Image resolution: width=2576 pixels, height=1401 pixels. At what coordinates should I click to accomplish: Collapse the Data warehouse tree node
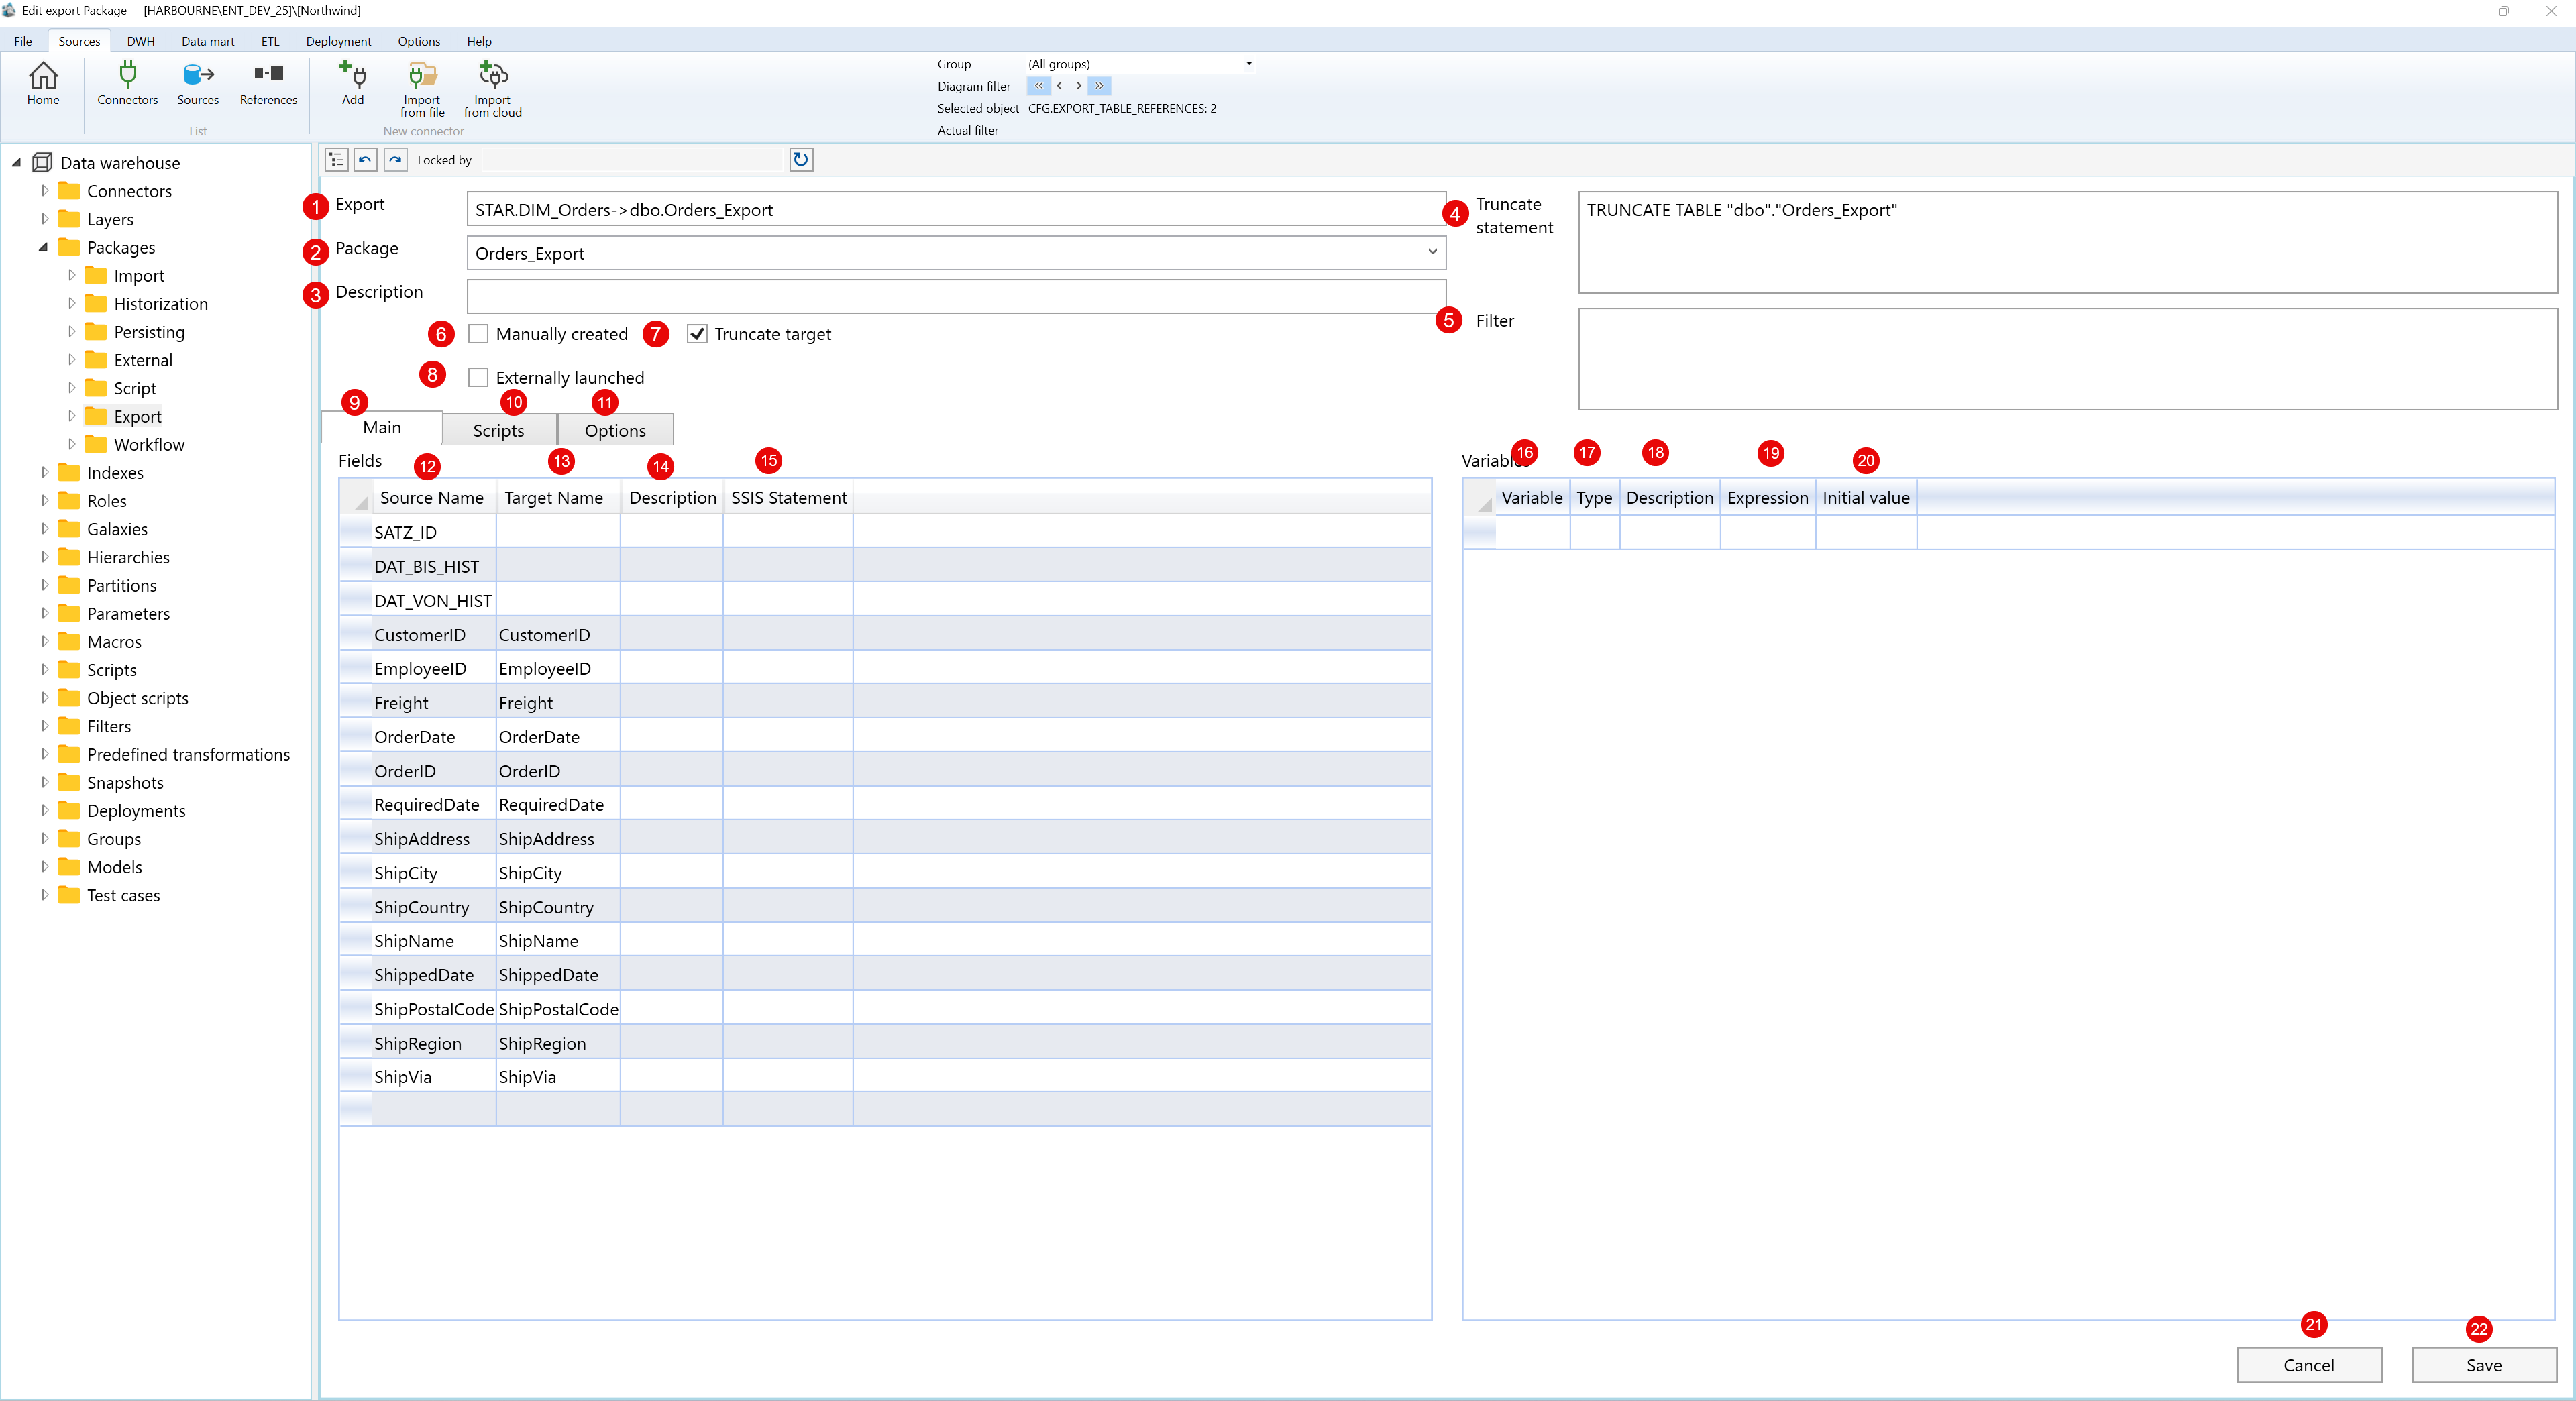(16, 163)
